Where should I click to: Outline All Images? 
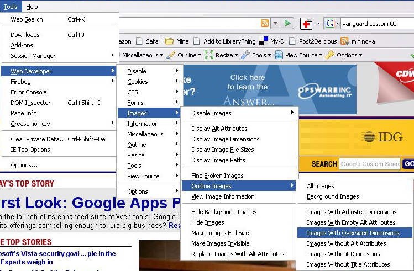point(355,186)
